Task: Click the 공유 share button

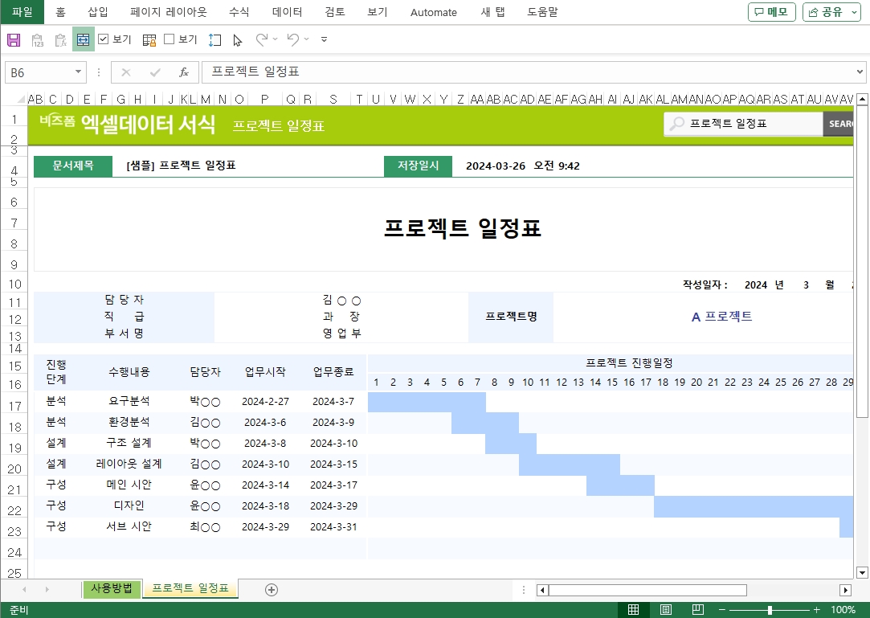Action: click(x=831, y=12)
